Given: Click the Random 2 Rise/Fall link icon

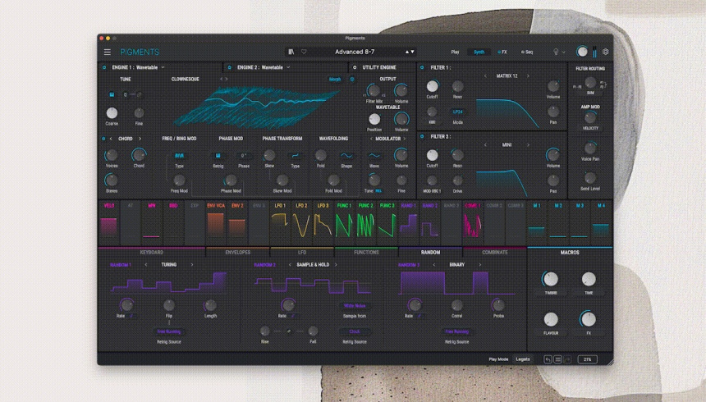Looking at the screenshot, I should 289,331.
